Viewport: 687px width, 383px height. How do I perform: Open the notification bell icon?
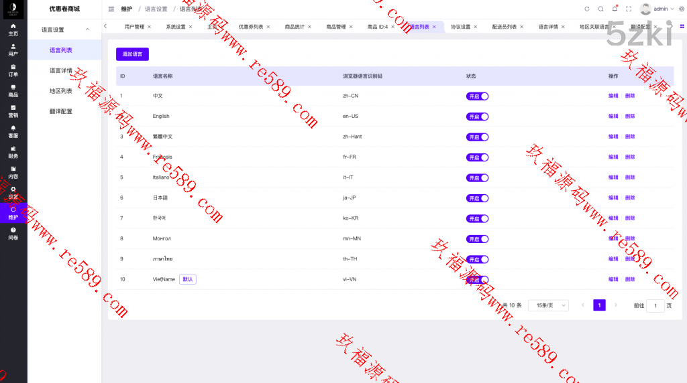click(615, 9)
